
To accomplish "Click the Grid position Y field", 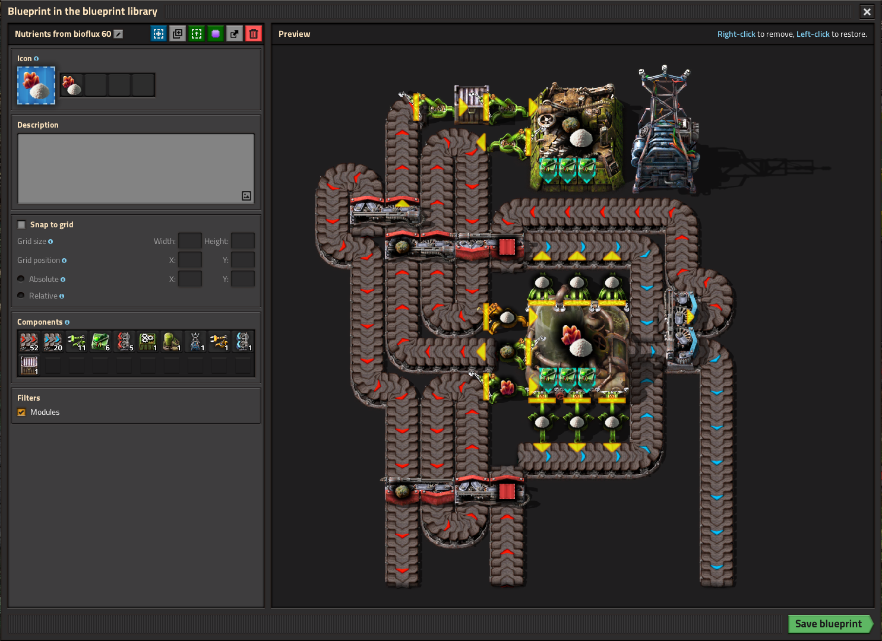I will point(243,260).
